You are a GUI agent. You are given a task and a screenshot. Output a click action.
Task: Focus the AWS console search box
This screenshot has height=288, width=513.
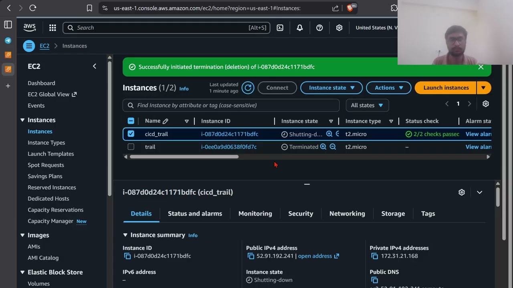[x=166, y=28]
